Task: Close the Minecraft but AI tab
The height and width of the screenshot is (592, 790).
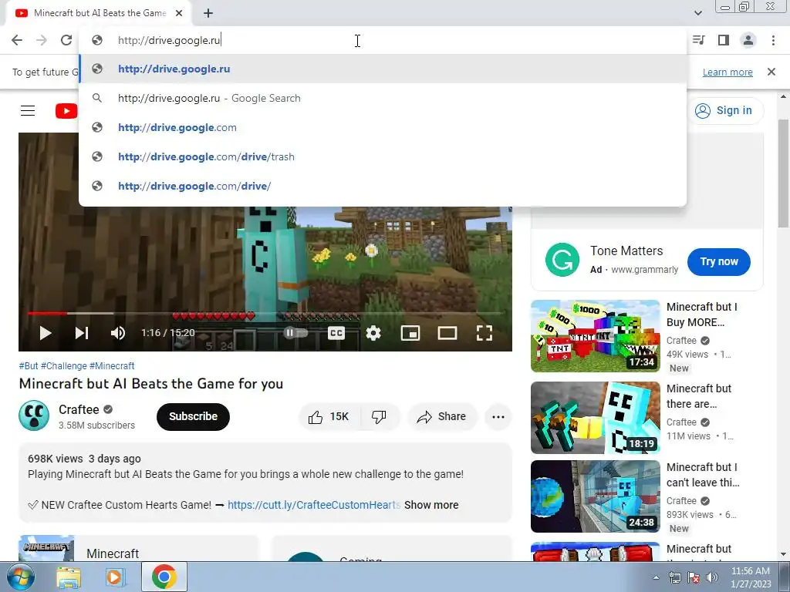Action: click(179, 14)
